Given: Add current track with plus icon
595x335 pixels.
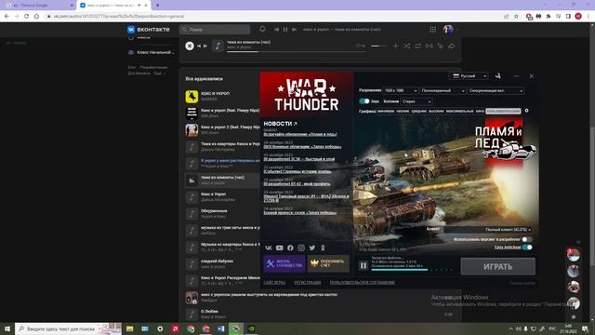Looking at the screenshot, I should [x=396, y=46].
